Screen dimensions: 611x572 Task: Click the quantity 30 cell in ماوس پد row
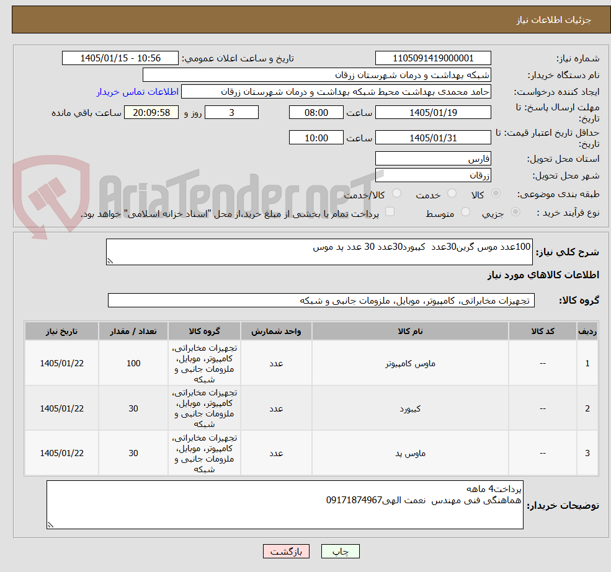click(x=133, y=453)
